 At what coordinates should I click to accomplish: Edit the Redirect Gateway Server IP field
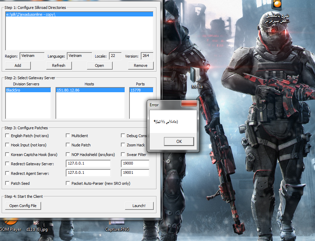(88, 164)
